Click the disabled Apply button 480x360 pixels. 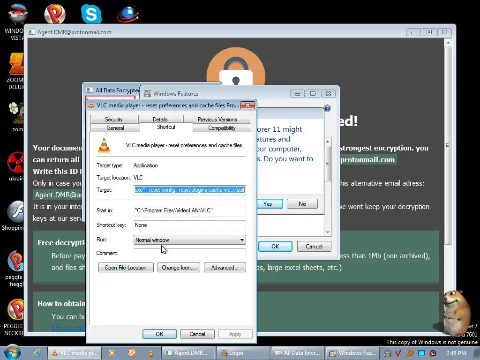point(235,334)
